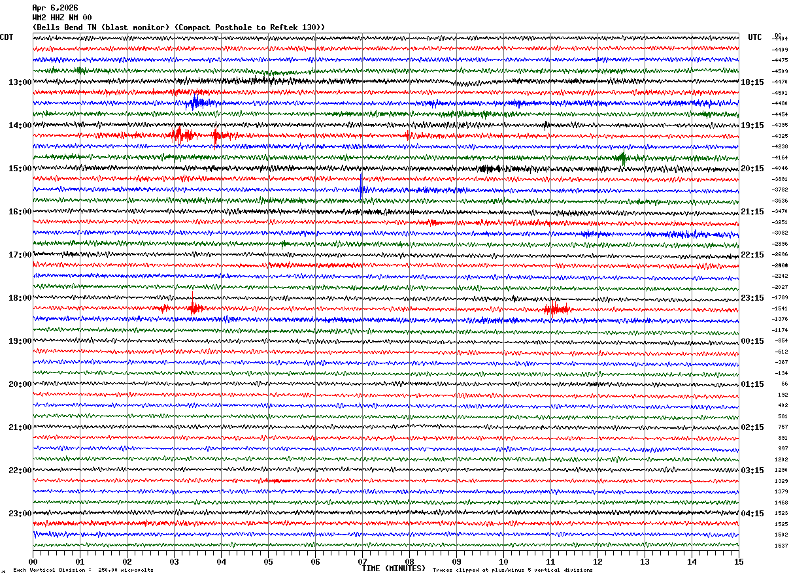Click the DC offset value 757

pyautogui.click(x=783, y=427)
